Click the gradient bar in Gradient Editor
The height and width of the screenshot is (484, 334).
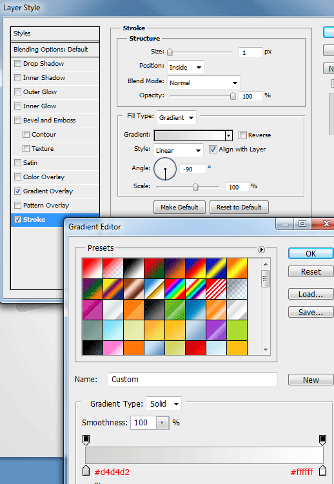pos(204,455)
